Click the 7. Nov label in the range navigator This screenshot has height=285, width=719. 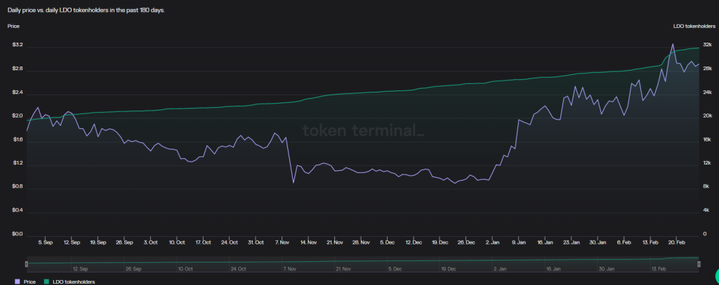pyautogui.click(x=290, y=270)
